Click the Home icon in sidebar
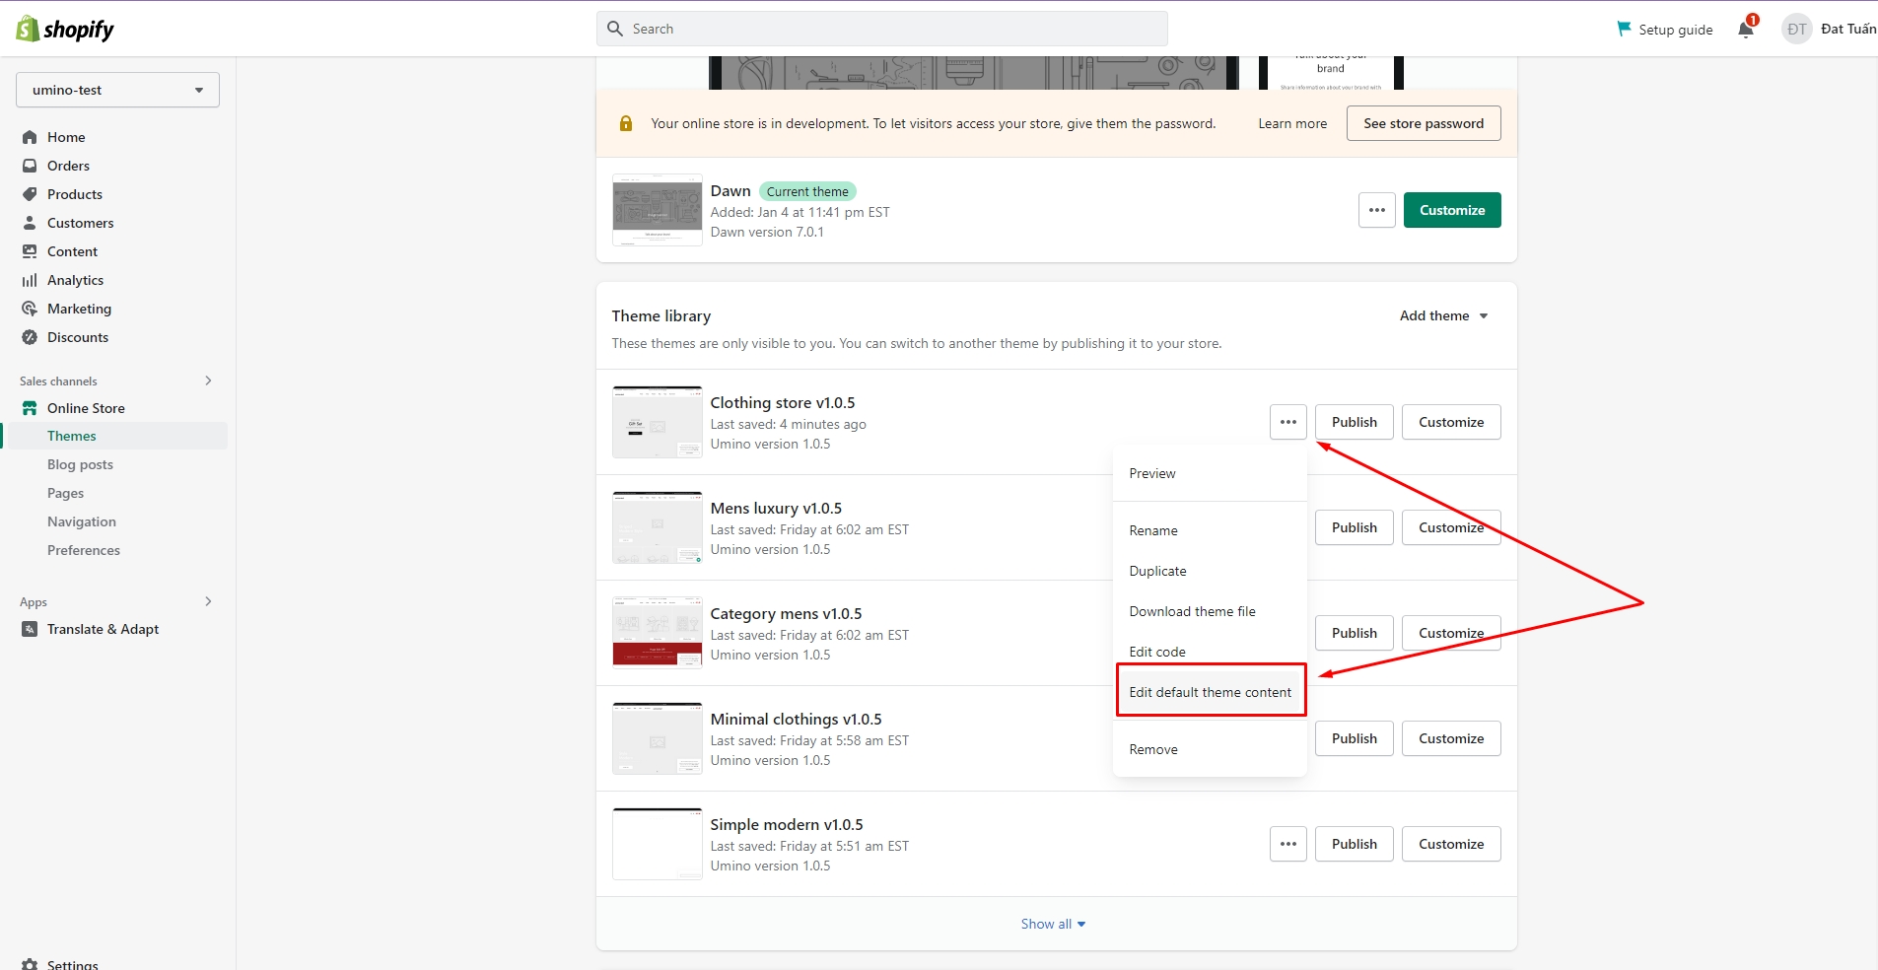 pos(30,137)
